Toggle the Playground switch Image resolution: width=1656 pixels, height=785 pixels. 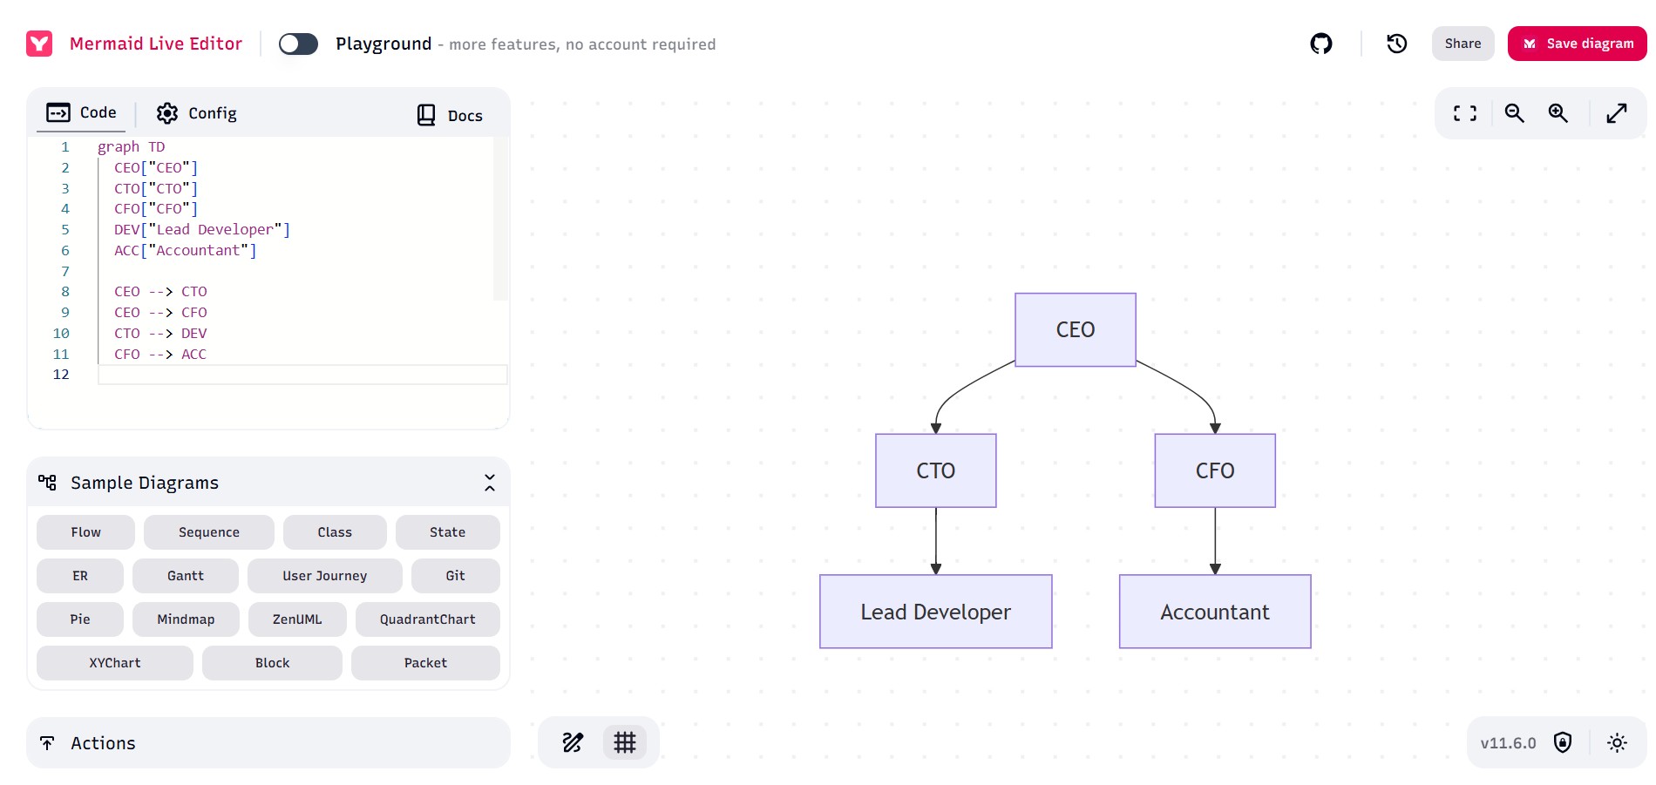click(x=298, y=44)
